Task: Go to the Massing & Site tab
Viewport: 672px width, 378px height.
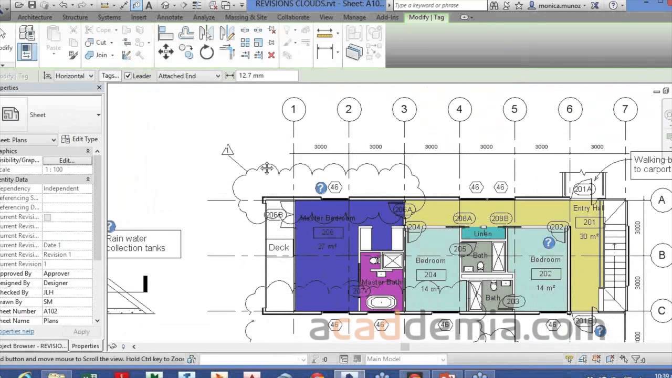Action: pos(246,17)
